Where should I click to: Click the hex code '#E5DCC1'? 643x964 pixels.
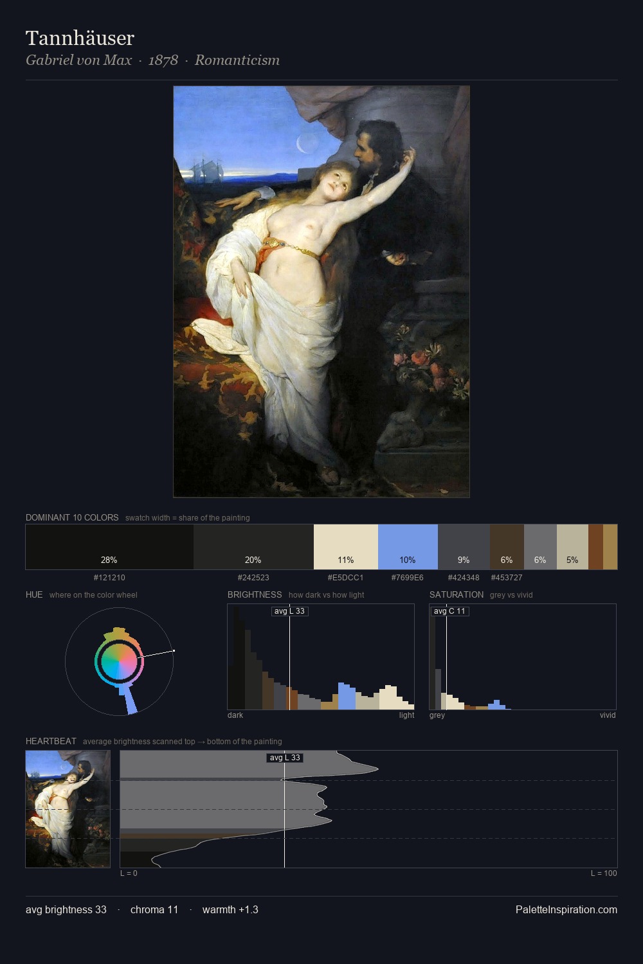click(345, 578)
